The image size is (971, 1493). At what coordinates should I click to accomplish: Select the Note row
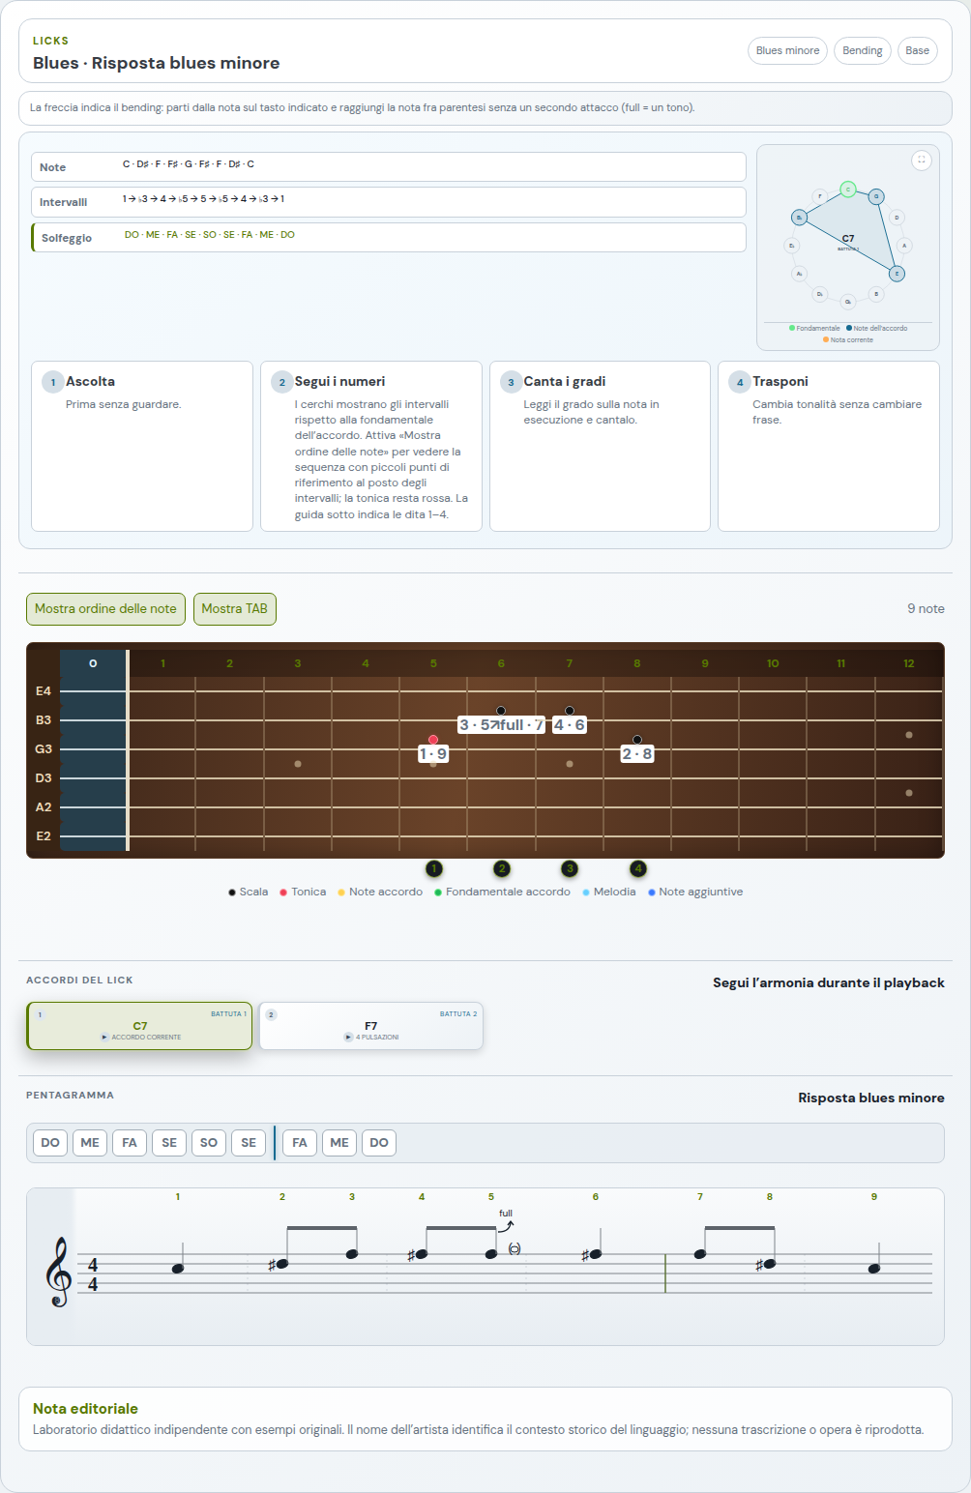coord(389,166)
